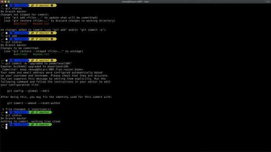Click 'following command and follow the instructions' line
271x152 pixels.
click(x=55, y=81)
